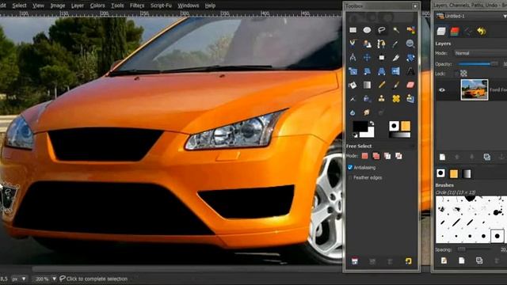This screenshot has width=507, height=285.
Task: Set selection mode to Subtract
Action: [387, 156]
